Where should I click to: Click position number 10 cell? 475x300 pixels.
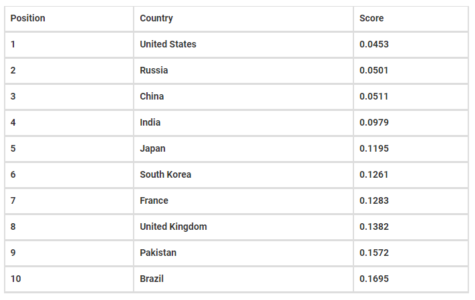pos(16,279)
